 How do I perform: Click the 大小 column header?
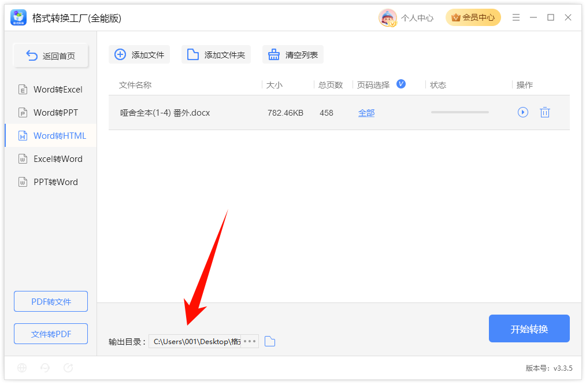point(275,85)
